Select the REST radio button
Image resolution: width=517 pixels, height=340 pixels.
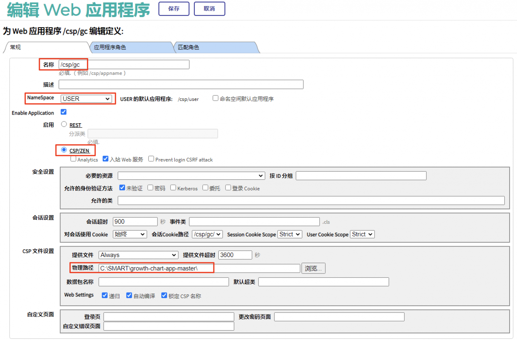[64, 124]
